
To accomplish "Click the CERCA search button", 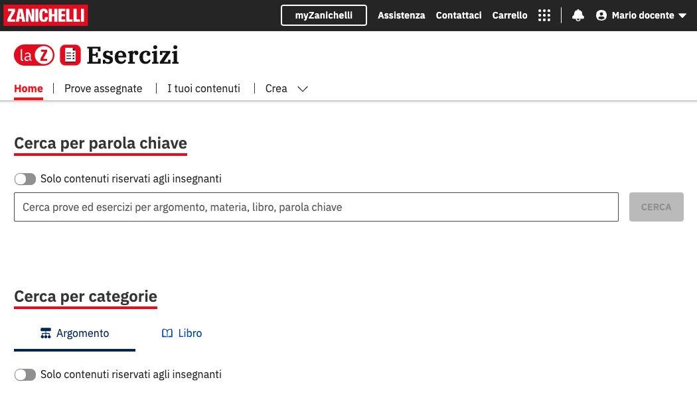I will (656, 207).
